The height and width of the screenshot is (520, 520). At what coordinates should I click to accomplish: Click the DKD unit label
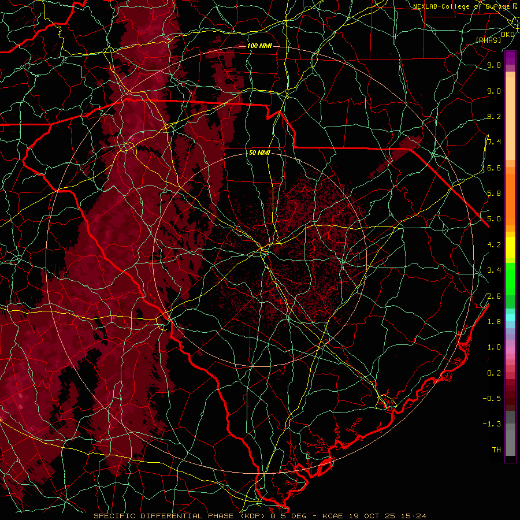[x=508, y=34]
